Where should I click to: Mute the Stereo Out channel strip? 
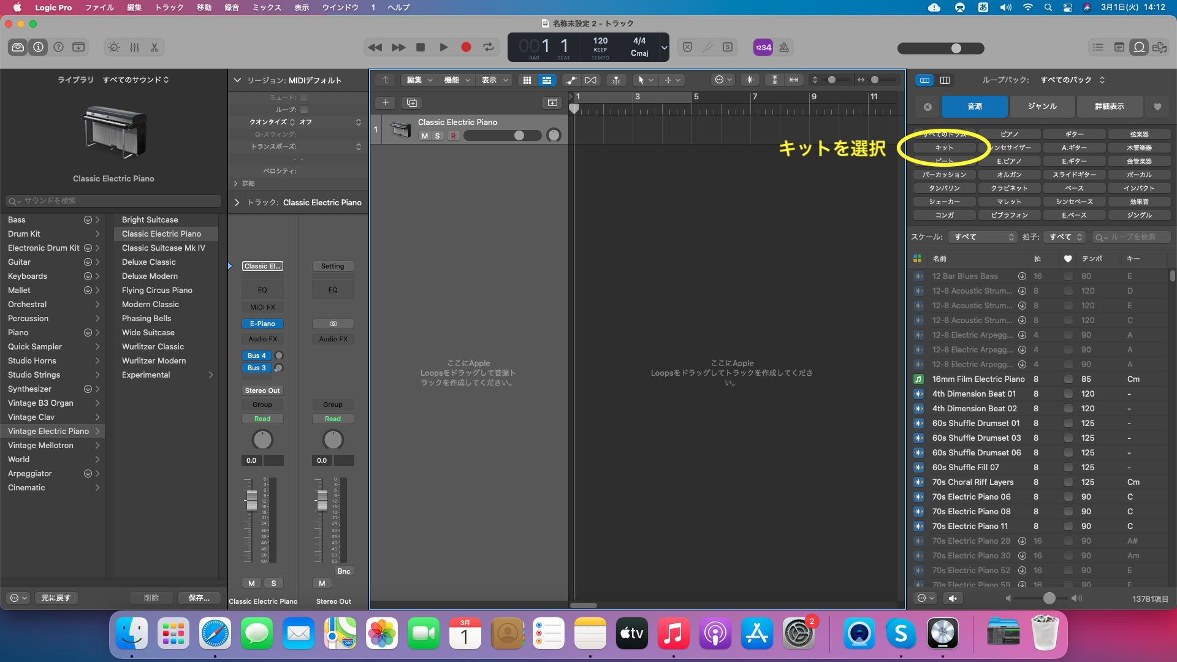tap(322, 583)
